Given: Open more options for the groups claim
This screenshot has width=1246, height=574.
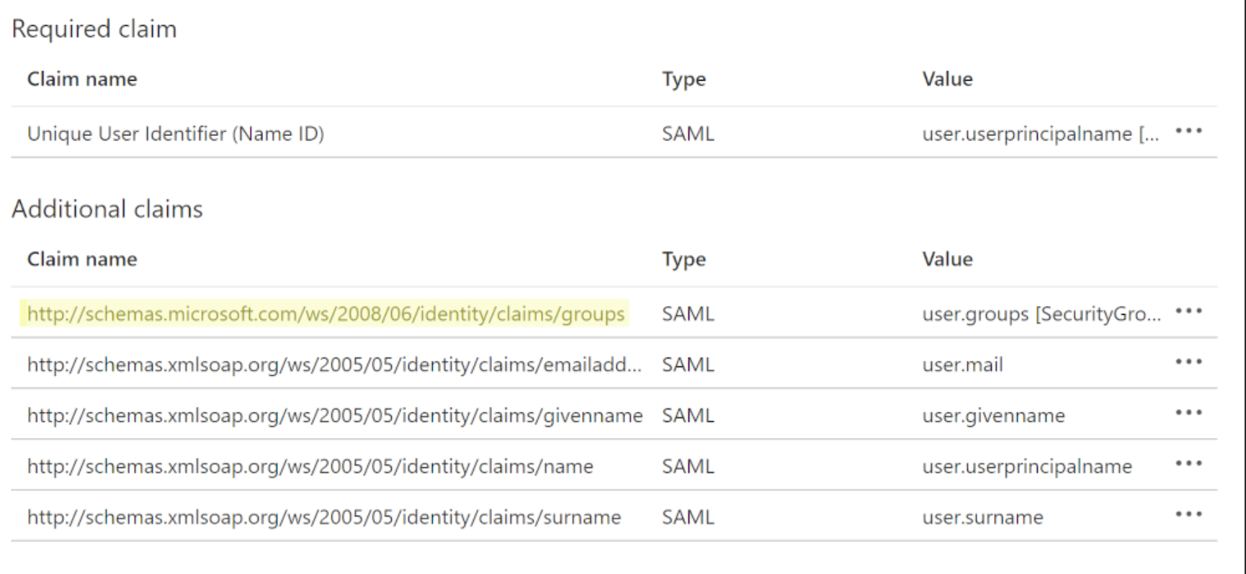Looking at the screenshot, I should click(1188, 311).
